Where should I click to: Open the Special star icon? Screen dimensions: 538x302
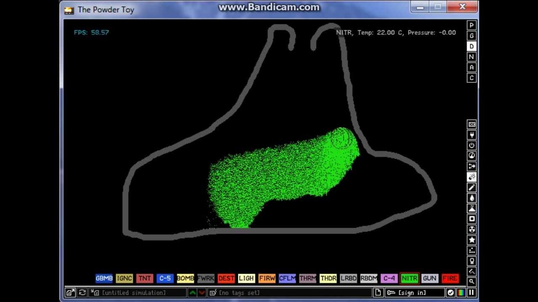pyautogui.click(x=472, y=240)
